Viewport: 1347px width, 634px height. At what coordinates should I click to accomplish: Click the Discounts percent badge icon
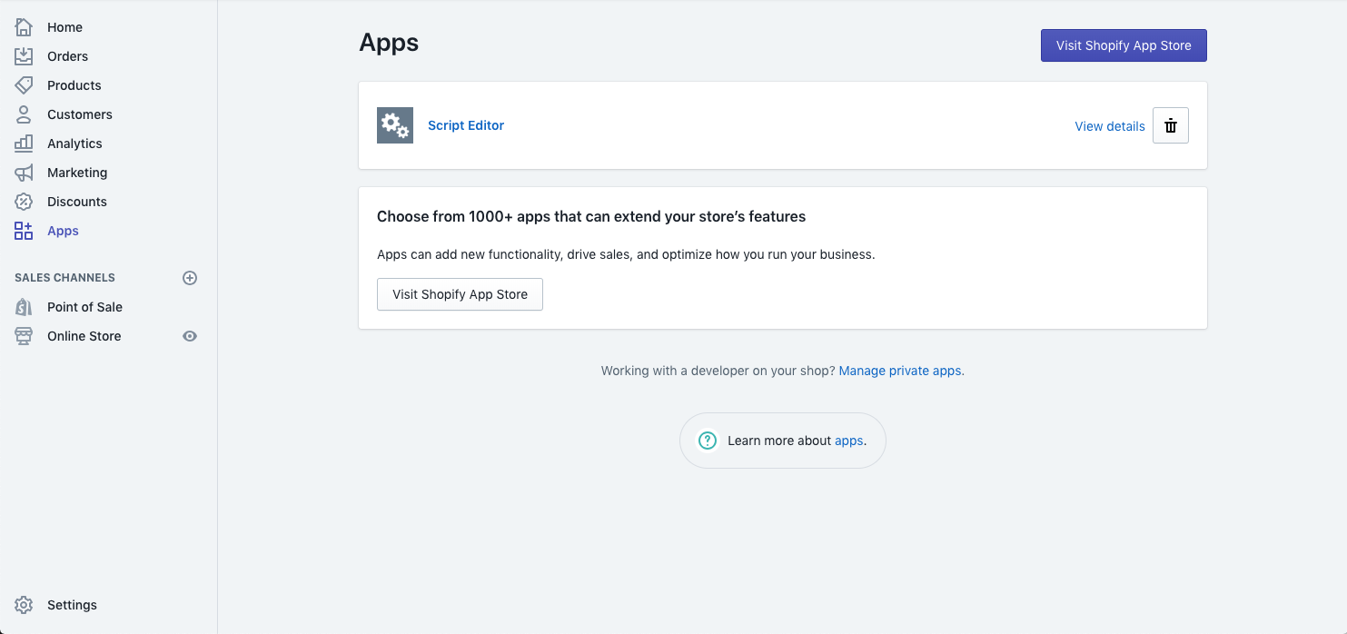coord(24,202)
